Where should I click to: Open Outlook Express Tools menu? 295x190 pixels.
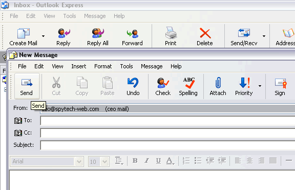[x=70, y=16]
